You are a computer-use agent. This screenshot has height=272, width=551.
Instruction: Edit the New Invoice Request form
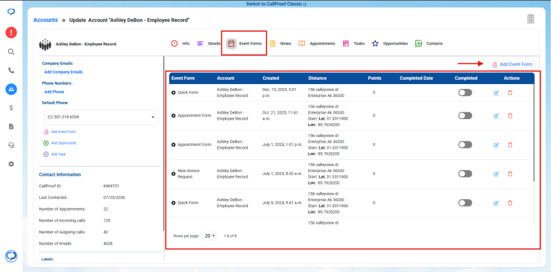pyautogui.click(x=496, y=174)
